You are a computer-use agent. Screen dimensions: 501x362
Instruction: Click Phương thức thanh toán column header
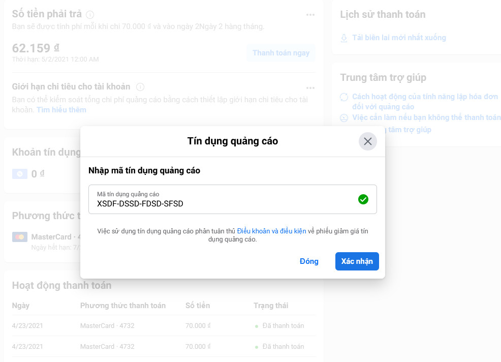tap(122, 306)
